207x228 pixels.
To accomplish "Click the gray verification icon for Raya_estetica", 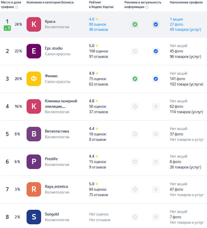I will pos(156,190).
